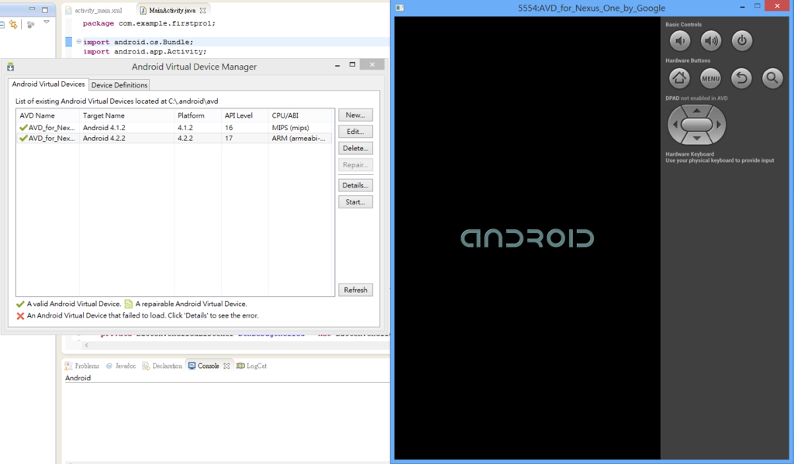
Task: Raise the emulator volume with Volume Up
Action: coord(711,41)
